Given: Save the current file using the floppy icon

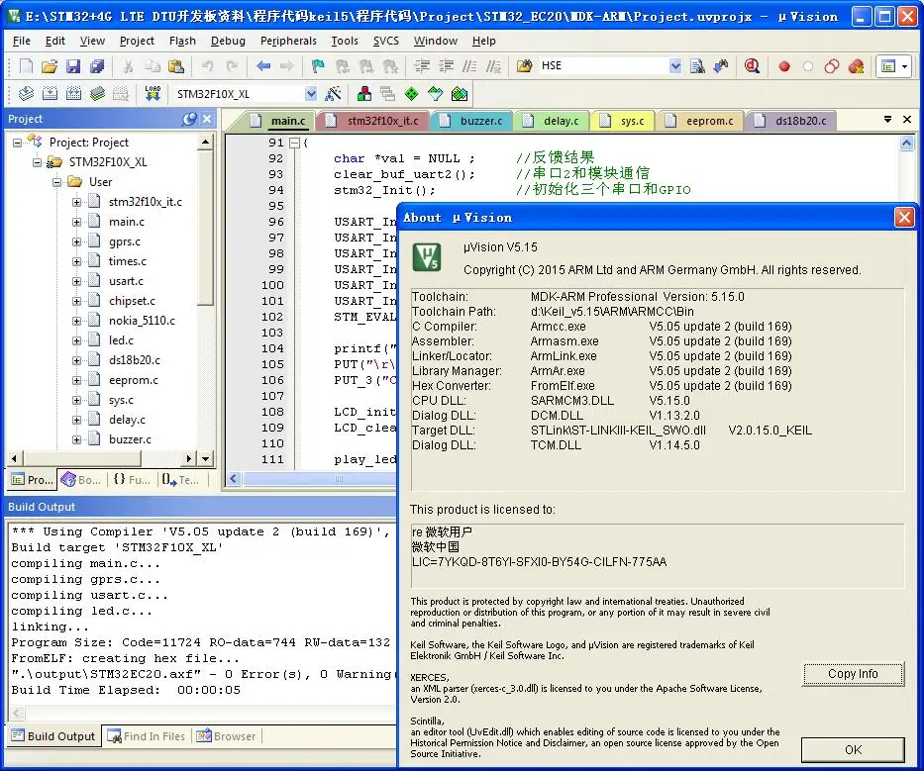Looking at the screenshot, I should click(x=73, y=66).
